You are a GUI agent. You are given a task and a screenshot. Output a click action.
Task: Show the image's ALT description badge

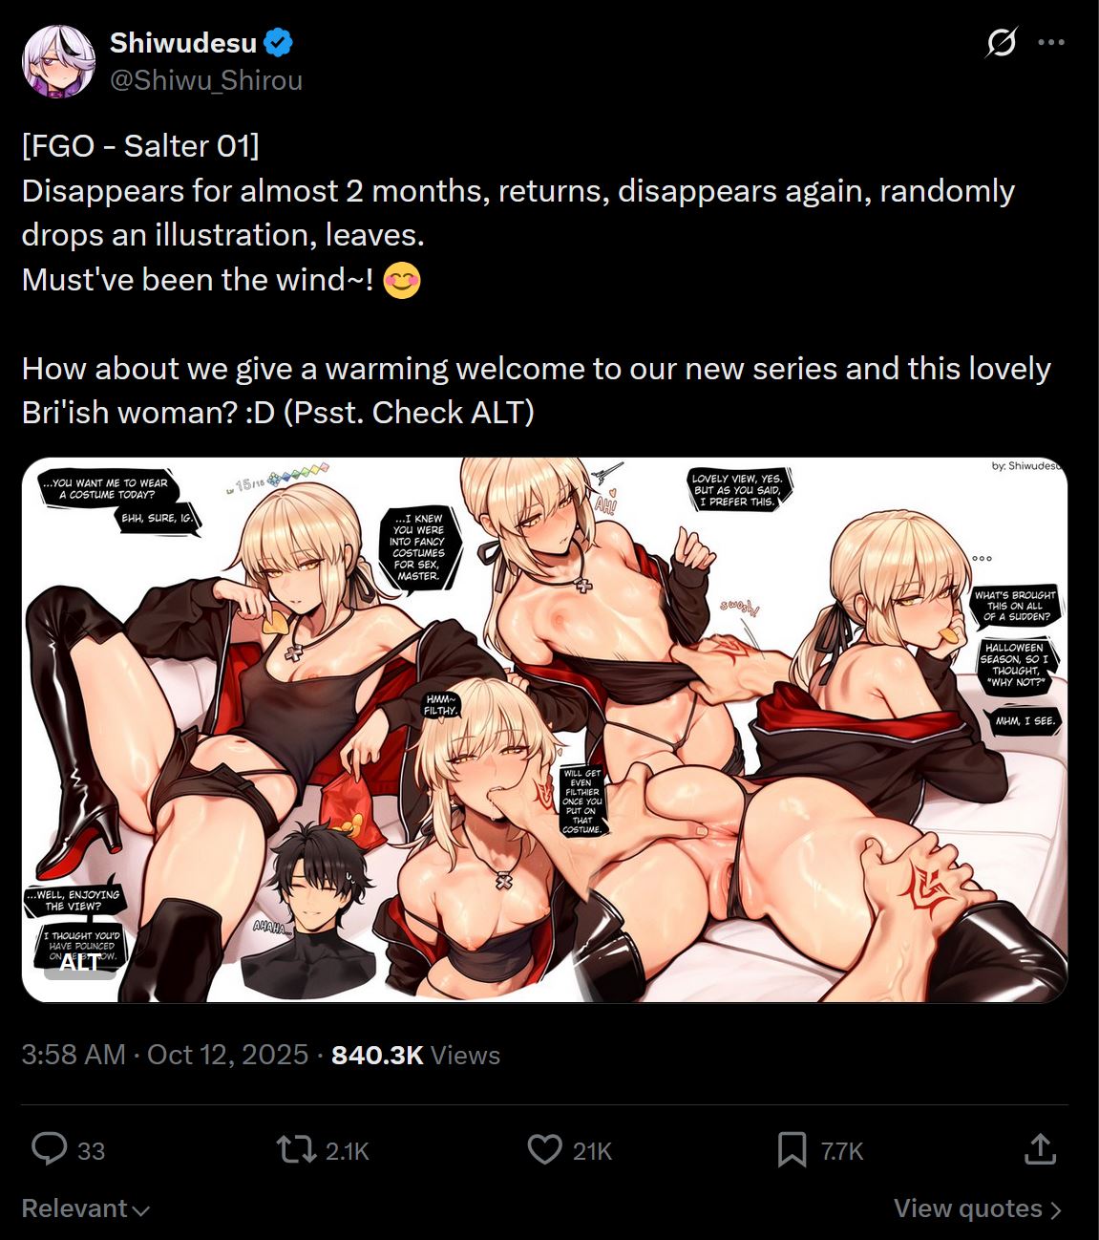pyautogui.click(x=80, y=963)
